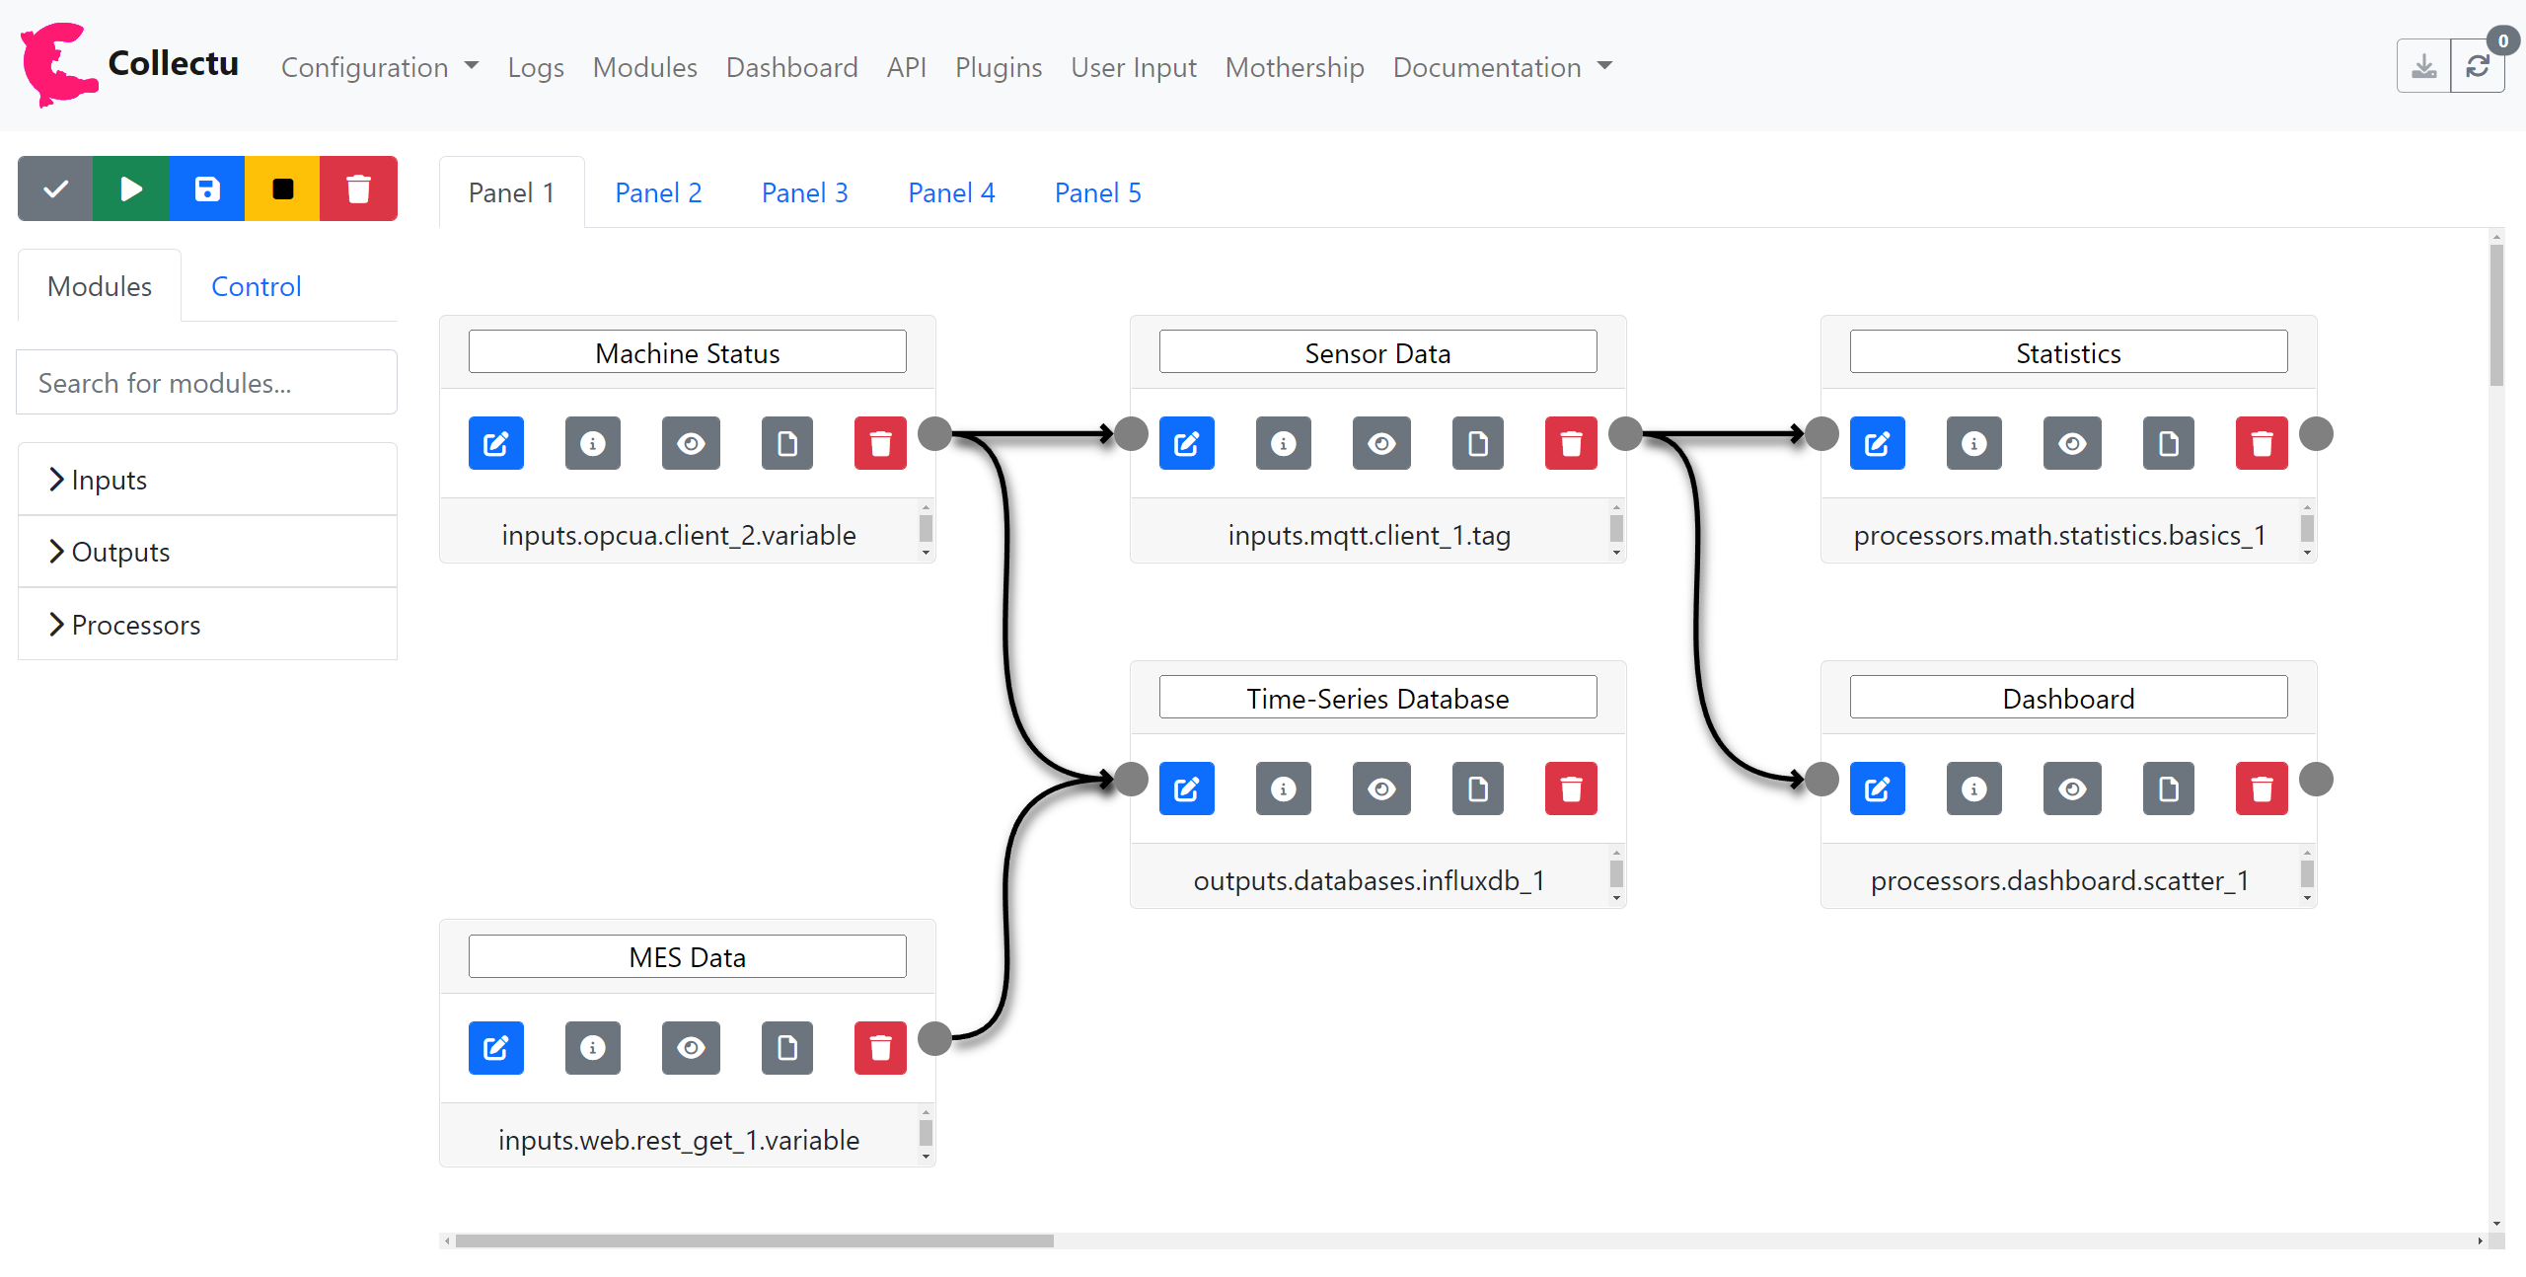The image size is (2526, 1277).
Task: Open document icon on Statistics module
Action: (2168, 443)
